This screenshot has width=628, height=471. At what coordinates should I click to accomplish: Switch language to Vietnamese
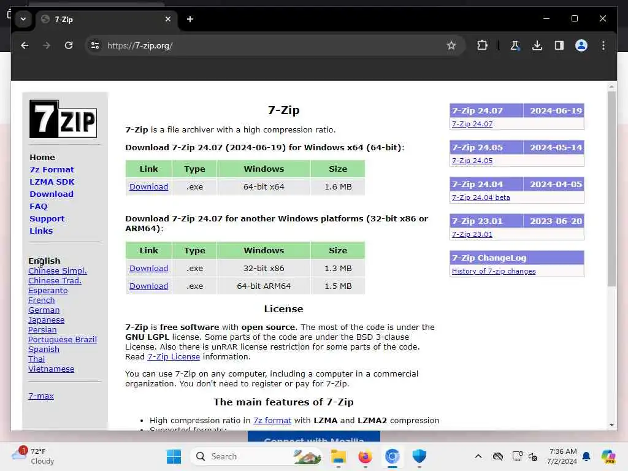52,369
